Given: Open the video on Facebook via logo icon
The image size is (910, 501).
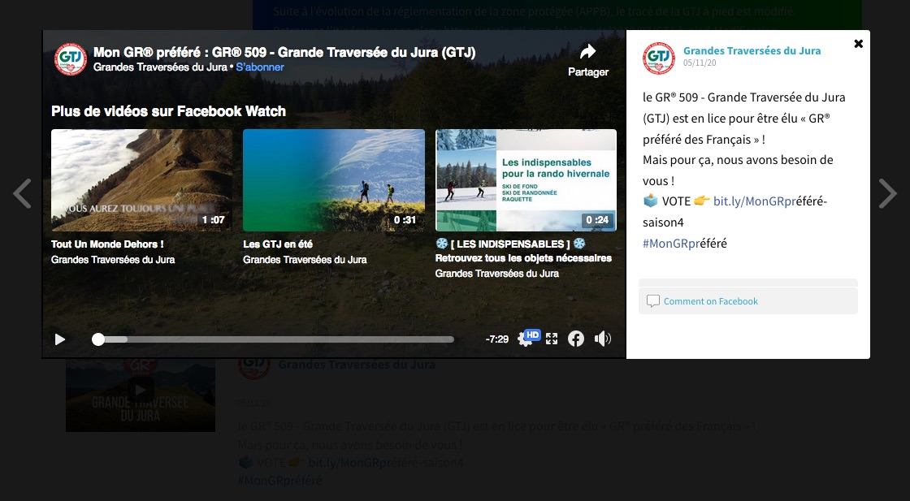Looking at the screenshot, I should tap(576, 339).
